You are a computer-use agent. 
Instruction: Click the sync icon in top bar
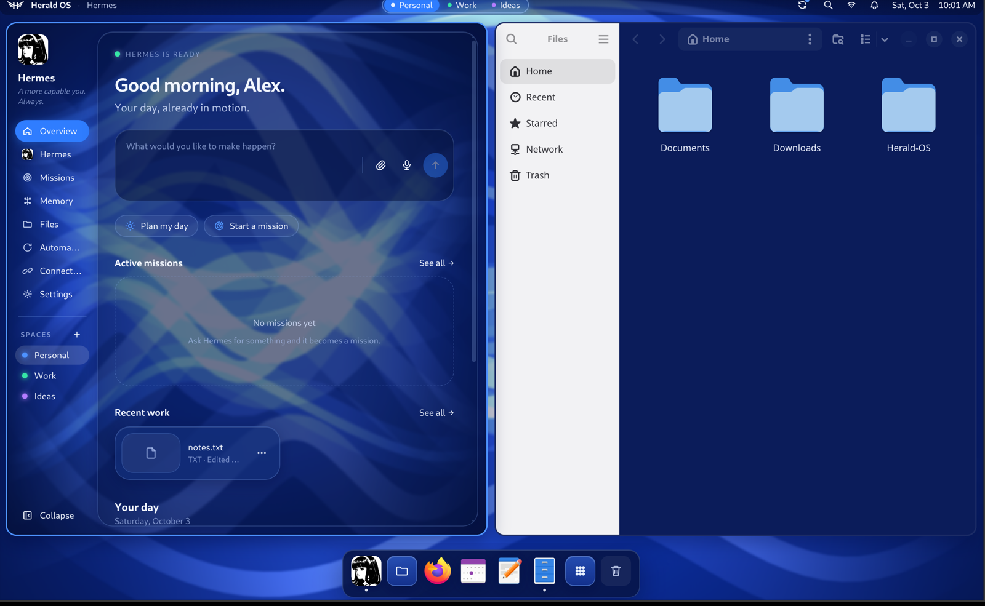803,6
